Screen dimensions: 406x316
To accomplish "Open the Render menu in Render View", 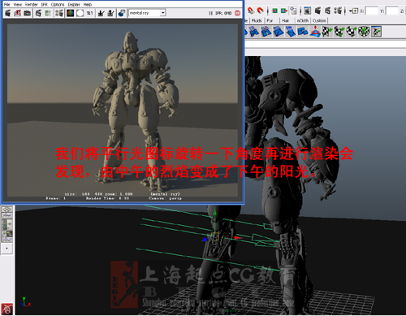I will pyautogui.click(x=32, y=4).
